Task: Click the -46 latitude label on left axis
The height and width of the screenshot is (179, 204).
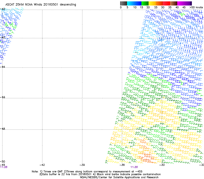Action: click(2, 97)
